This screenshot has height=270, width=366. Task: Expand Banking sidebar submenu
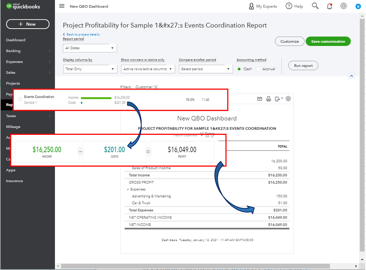(x=50, y=51)
